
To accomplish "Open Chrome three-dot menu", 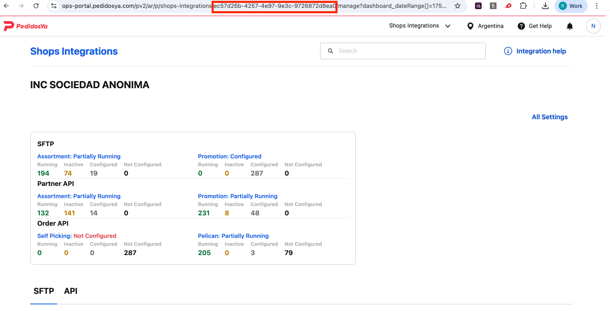I will [596, 6].
